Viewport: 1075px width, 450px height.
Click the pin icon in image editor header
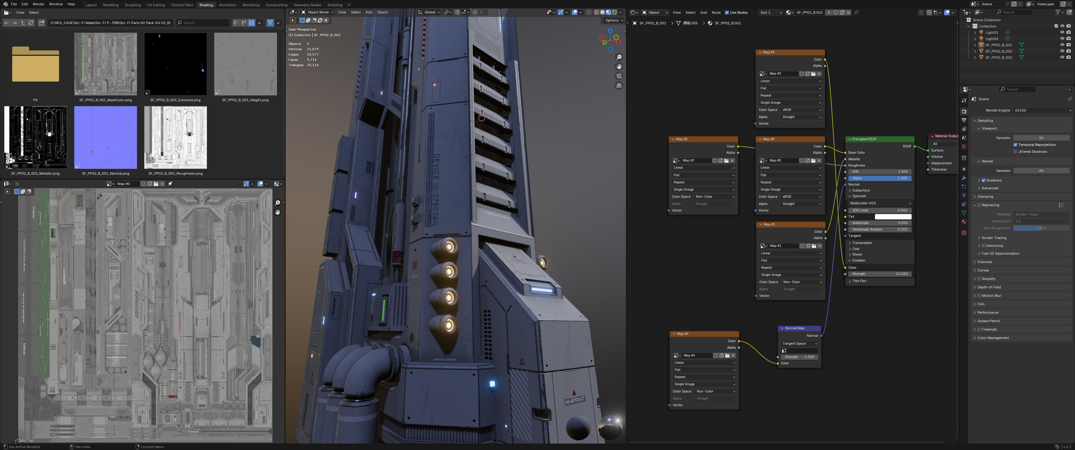170,184
